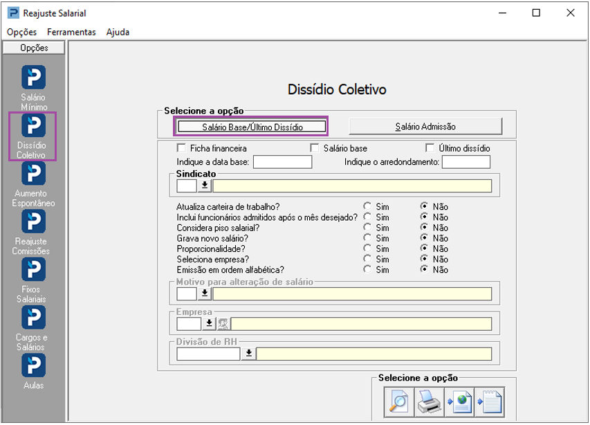Open the Aulas sidebar icon
The height and width of the screenshot is (425, 590).
tap(33, 365)
